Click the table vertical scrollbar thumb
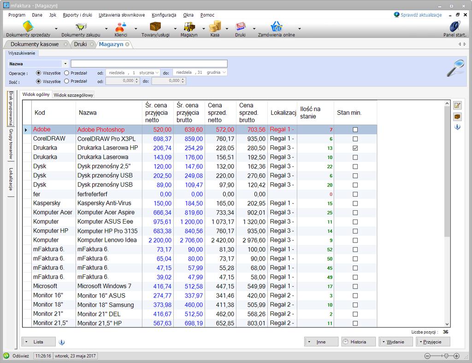 click(x=447, y=173)
